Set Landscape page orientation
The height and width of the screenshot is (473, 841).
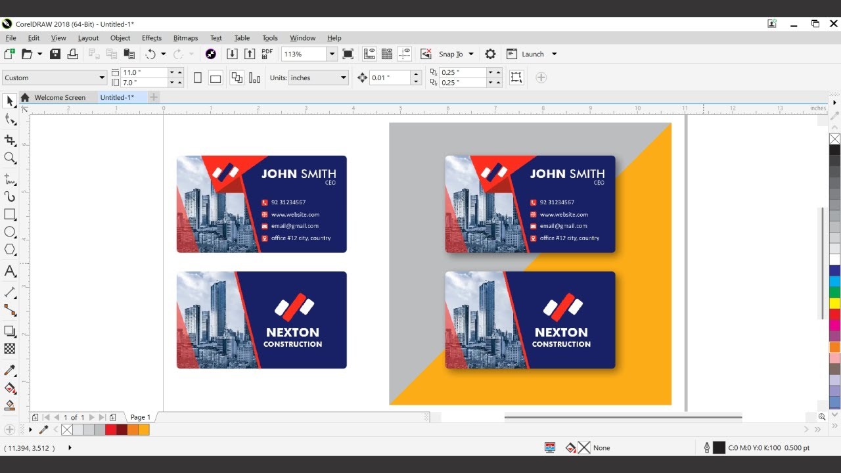pos(216,78)
